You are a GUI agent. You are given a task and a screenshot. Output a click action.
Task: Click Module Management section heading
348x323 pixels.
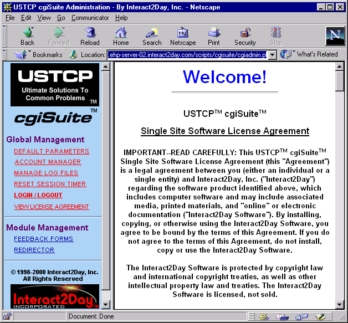(47, 228)
